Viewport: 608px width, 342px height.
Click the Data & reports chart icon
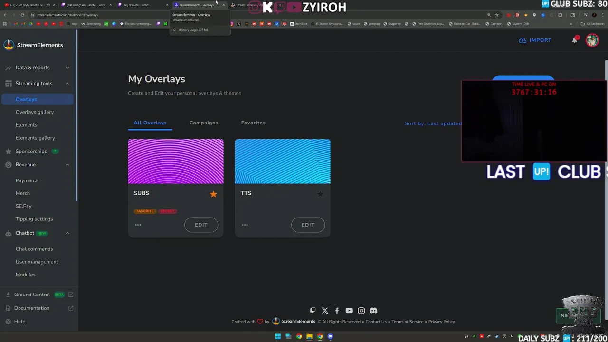9,68
